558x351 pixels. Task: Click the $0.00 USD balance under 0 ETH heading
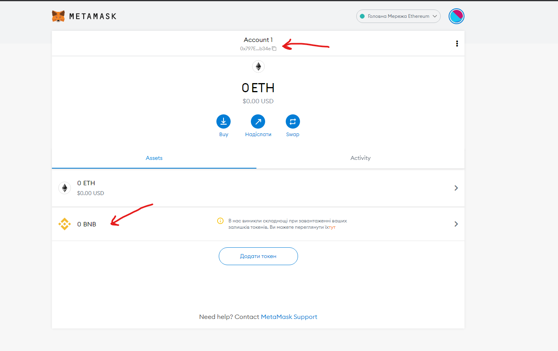click(258, 101)
